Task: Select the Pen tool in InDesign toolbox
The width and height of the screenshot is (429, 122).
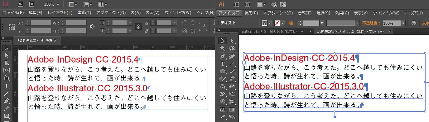Action: (7, 101)
